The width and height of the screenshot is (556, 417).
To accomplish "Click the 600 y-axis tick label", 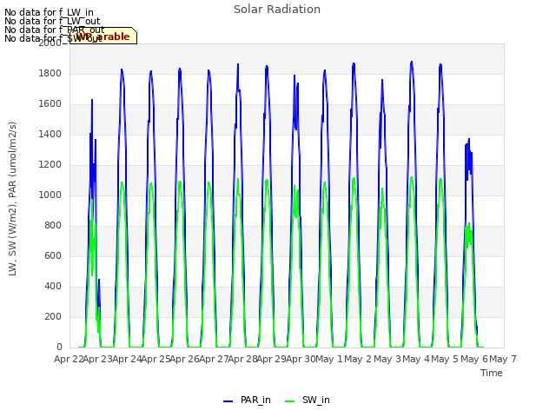I will (53, 256).
